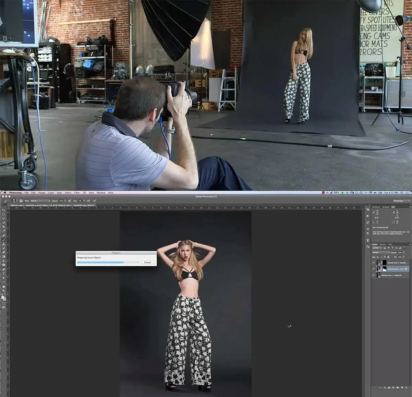Hide the selected middle layer's eye icon
The image size is (412, 397).
tap(374, 269)
